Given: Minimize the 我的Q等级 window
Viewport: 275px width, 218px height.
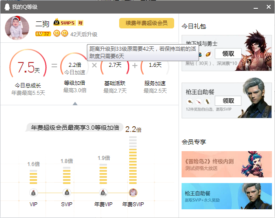Looking at the screenshot, I should 256,7.
